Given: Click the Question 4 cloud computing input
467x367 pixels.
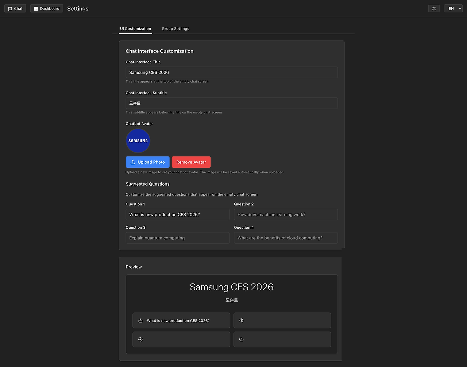Looking at the screenshot, I should coord(286,238).
